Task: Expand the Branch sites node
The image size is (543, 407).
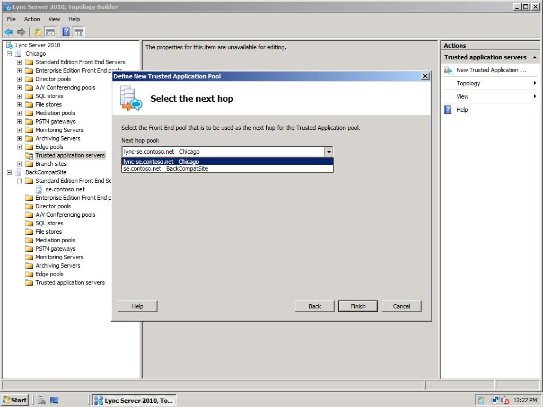Action: tap(20, 164)
